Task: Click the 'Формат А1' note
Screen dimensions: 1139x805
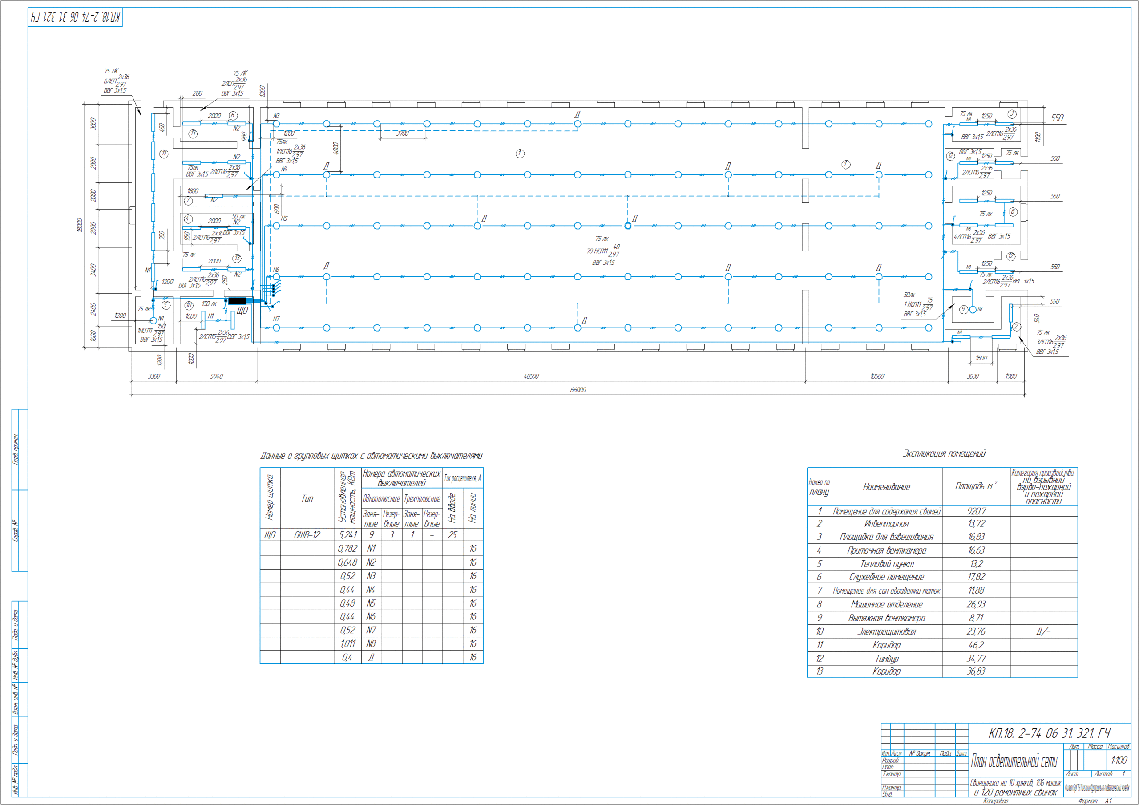Action: coord(1096,801)
